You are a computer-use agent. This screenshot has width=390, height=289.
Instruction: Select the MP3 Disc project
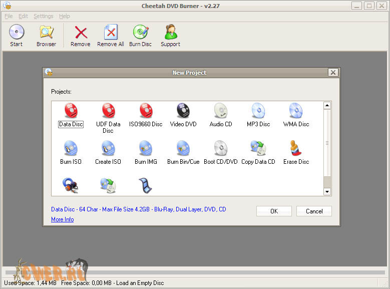258,111
